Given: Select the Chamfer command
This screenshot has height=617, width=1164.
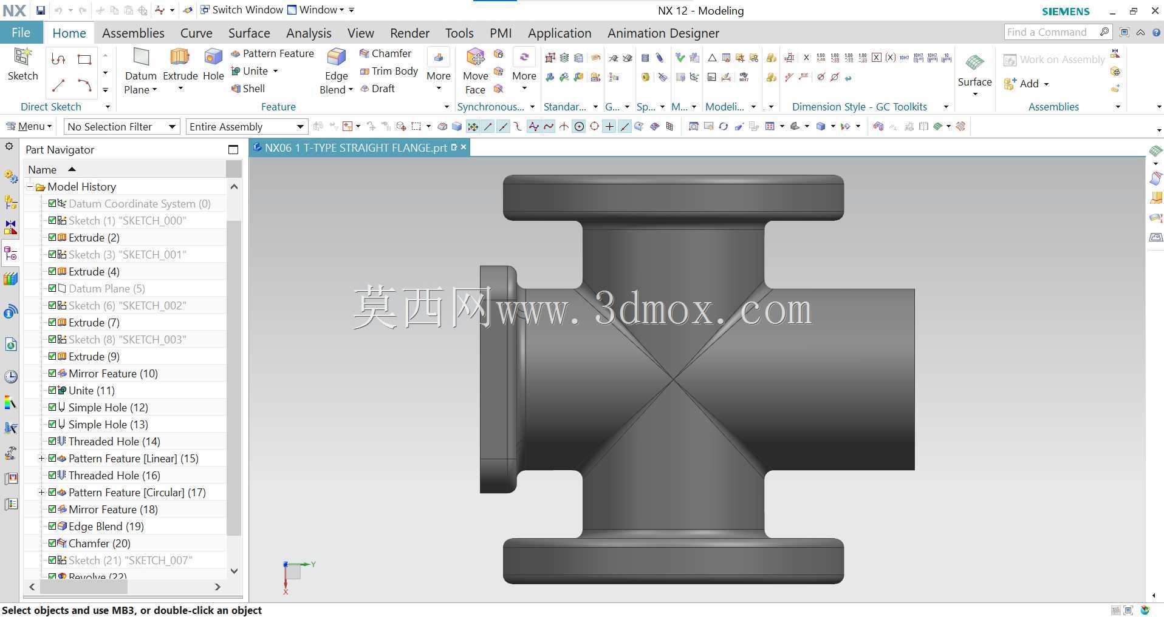Looking at the screenshot, I should point(385,53).
